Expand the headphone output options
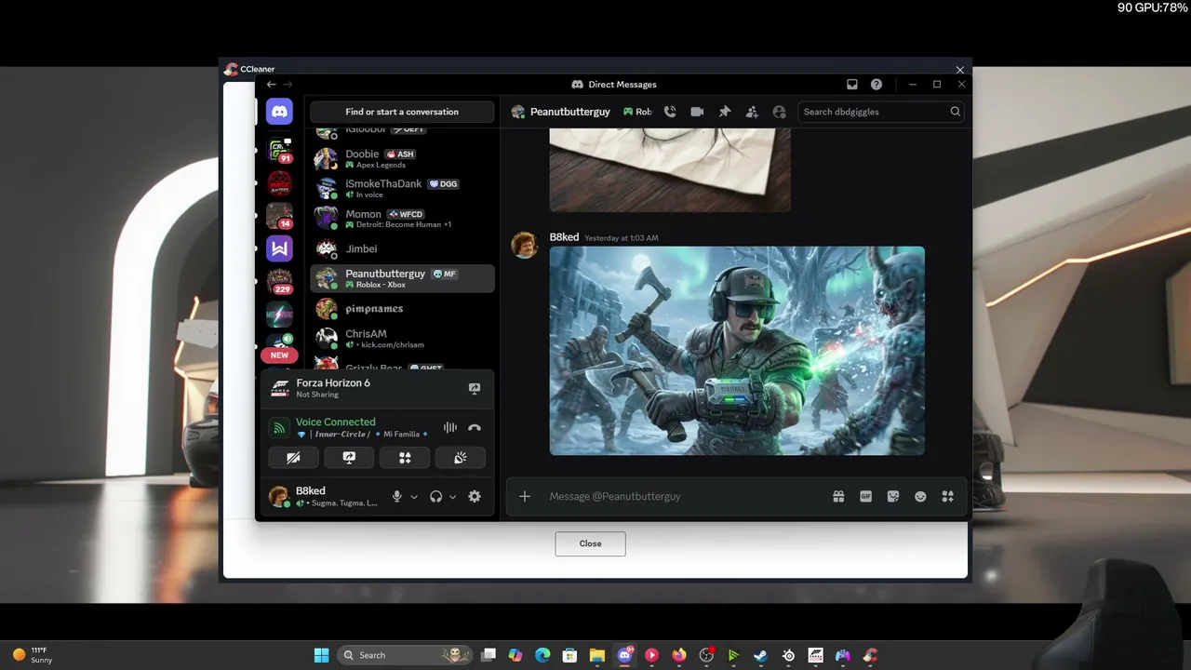This screenshot has height=670, width=1191. [452, 497]
